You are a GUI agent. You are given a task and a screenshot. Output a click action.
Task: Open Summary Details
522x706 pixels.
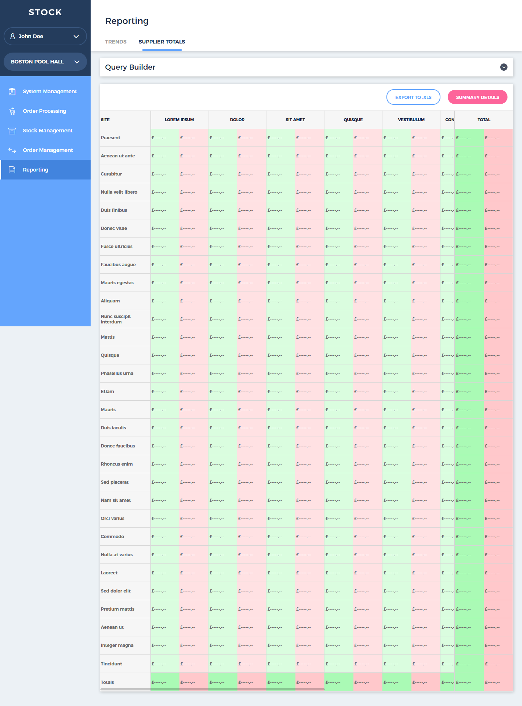pyautogui.click(x=477, y=97)
